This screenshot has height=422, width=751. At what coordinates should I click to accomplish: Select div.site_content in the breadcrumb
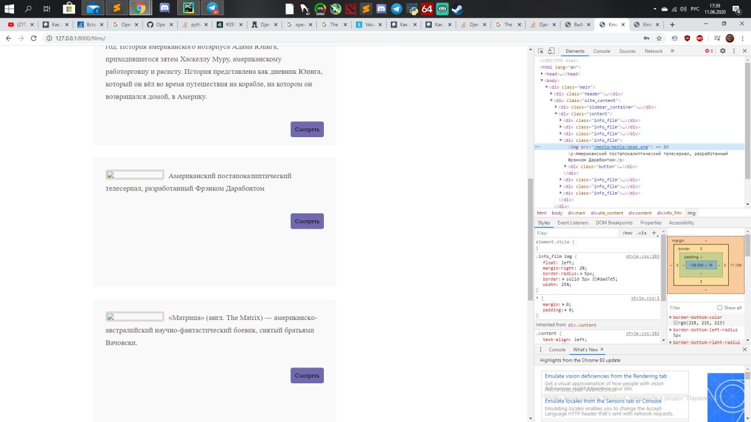[607, 213]
